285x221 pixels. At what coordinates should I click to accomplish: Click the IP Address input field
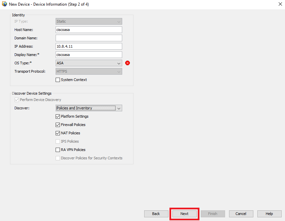pos(89,46)
